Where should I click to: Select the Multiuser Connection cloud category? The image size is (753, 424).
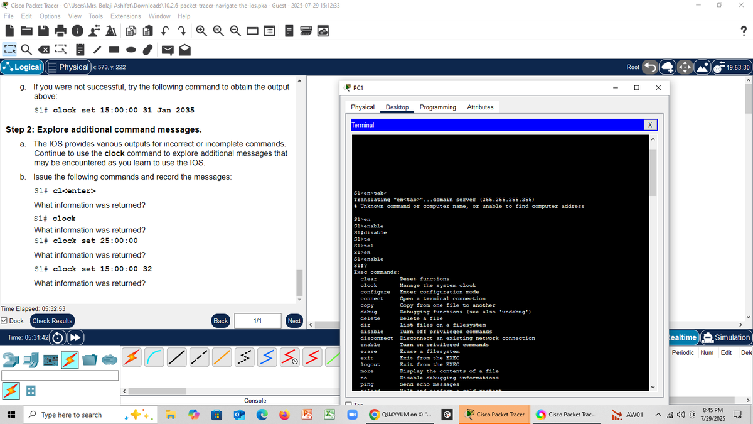[x=109, y=359]
